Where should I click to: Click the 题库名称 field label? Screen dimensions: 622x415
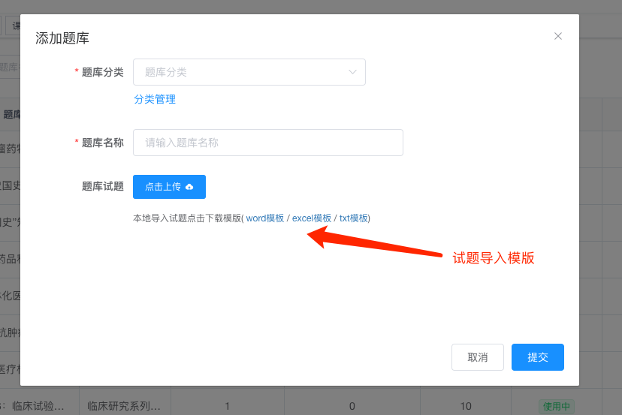click(x=102, y=143)
